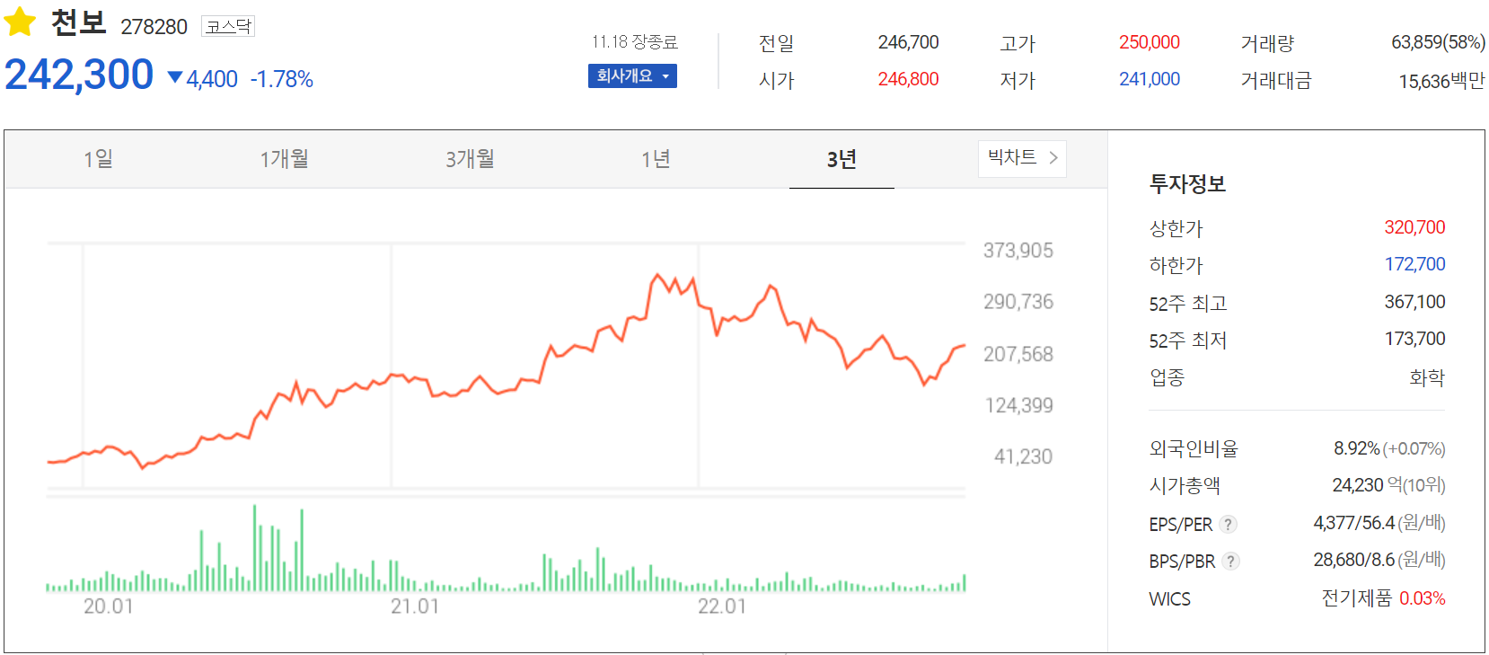
Task: Click the down-arrow change amount 4,400
Action: [x=203, y=79]
